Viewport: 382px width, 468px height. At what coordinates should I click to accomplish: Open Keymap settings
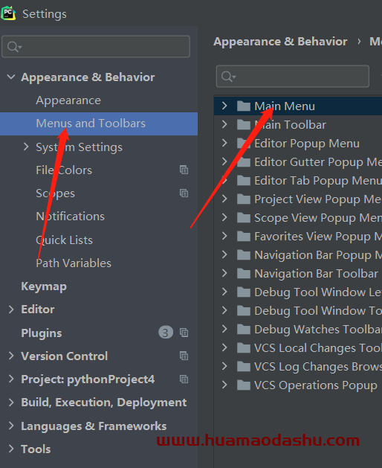[44, 286]
